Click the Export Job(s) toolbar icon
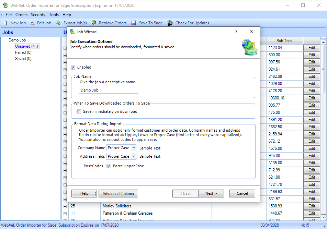This screenshot has width=327, height=229. [59, 23]
